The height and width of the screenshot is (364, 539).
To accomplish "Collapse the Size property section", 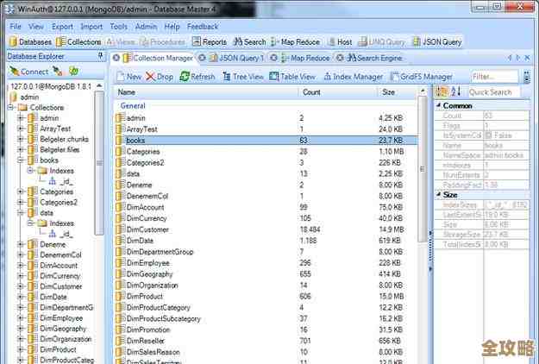I will point(436,194).
